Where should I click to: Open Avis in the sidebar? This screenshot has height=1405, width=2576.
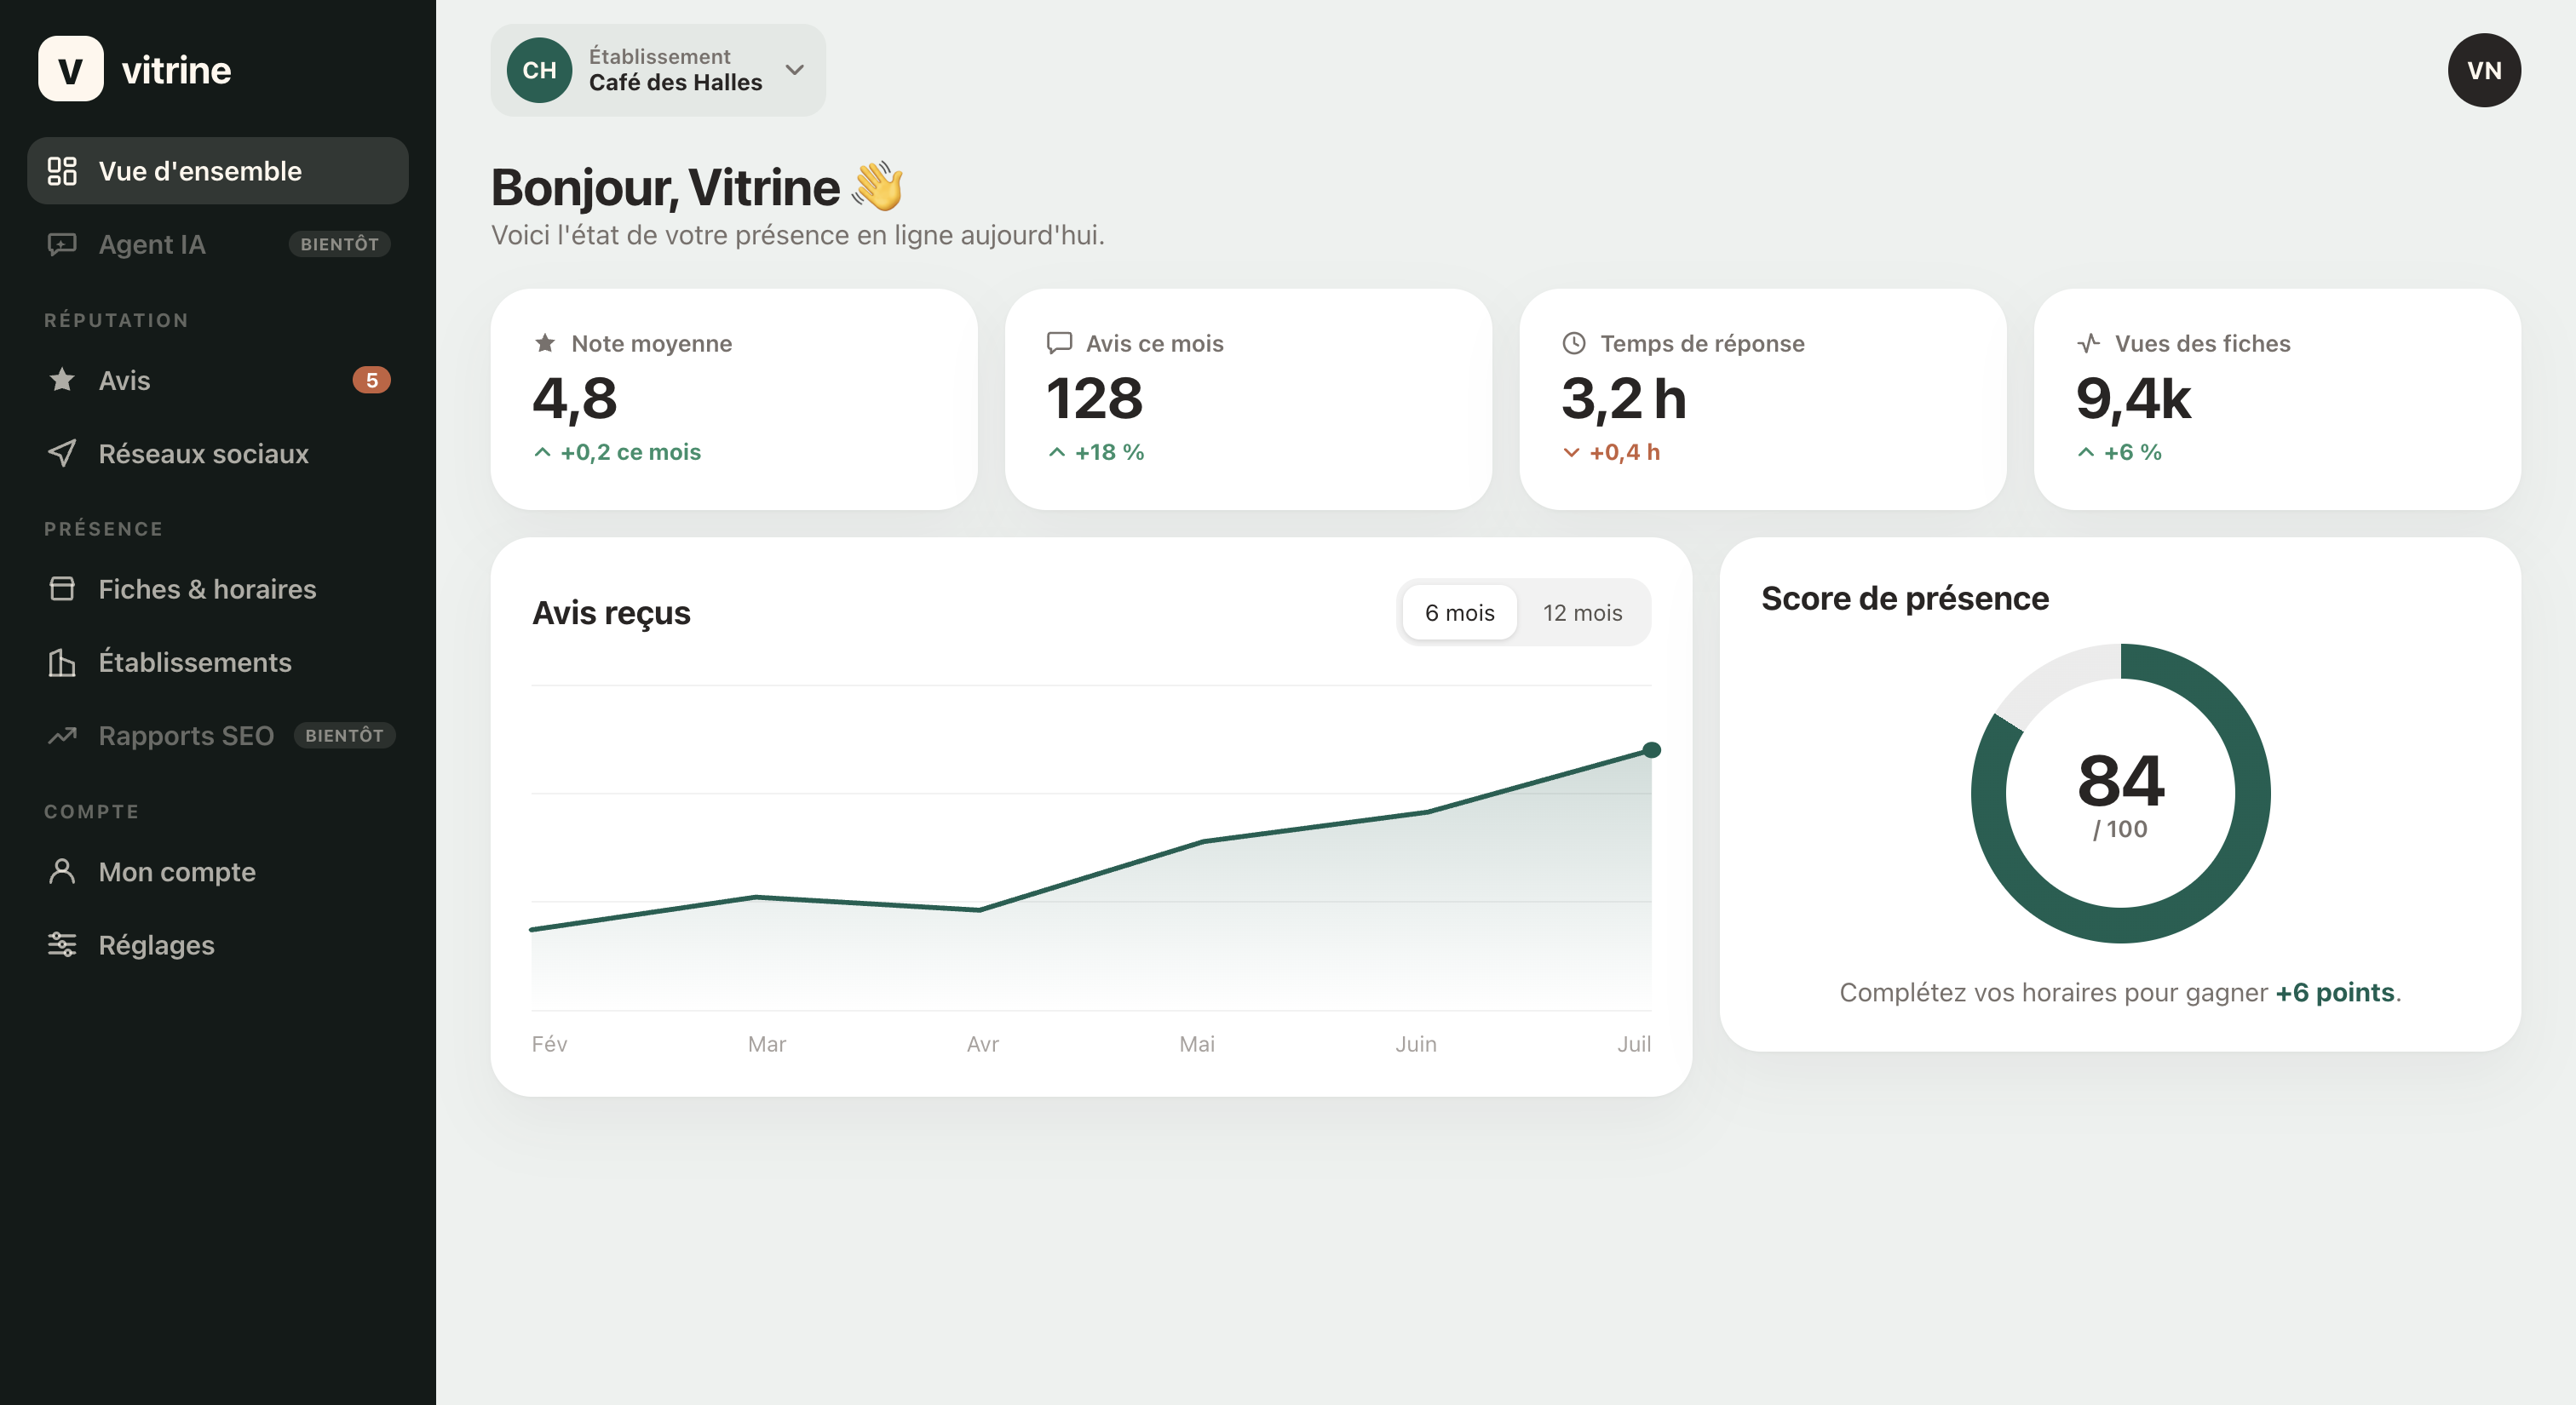tap(218, 380)
